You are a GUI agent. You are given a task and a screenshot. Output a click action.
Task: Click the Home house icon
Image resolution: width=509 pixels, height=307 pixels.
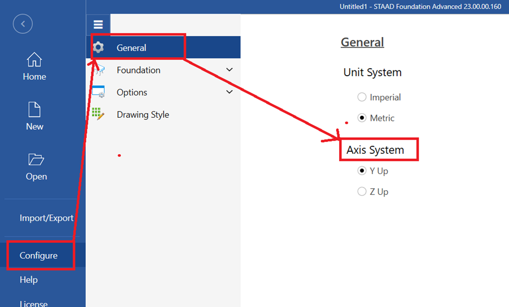click(34, 59)
